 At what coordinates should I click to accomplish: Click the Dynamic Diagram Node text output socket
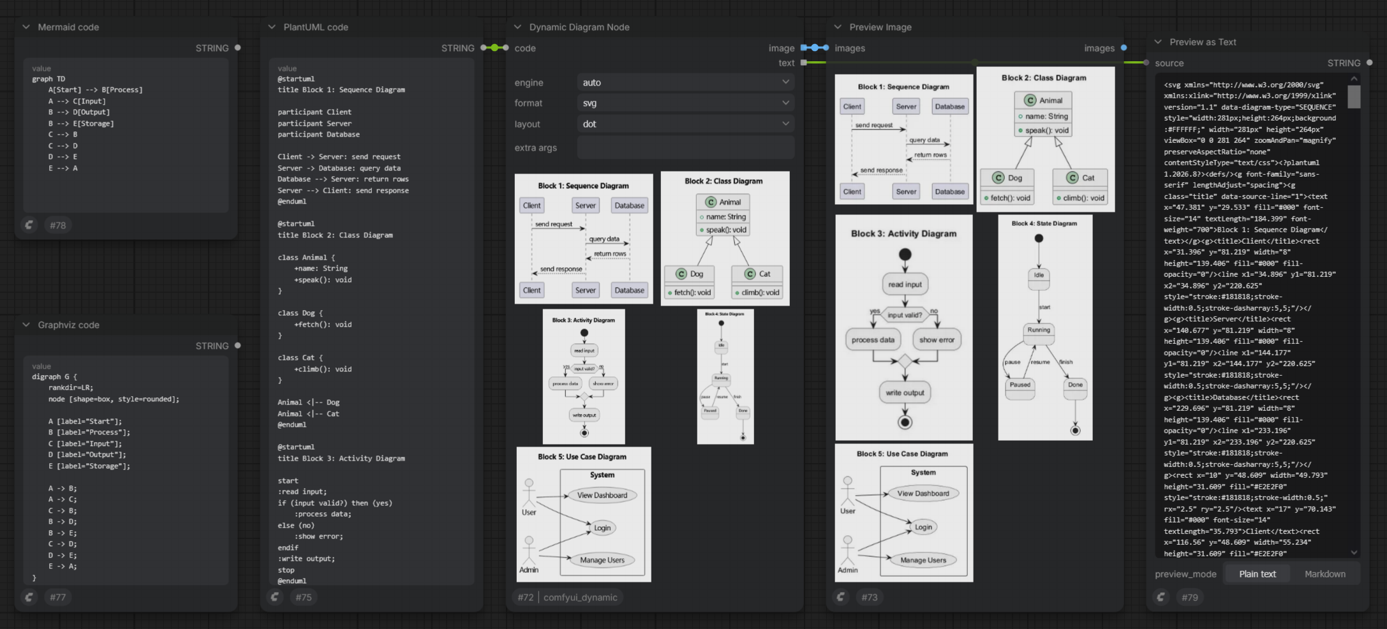(804, 63)
